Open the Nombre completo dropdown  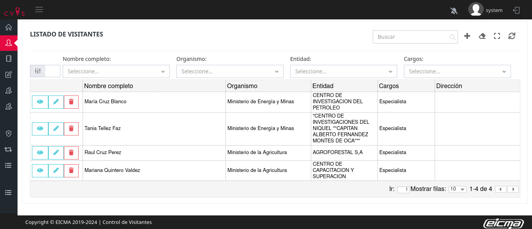(x=116, y=71)
